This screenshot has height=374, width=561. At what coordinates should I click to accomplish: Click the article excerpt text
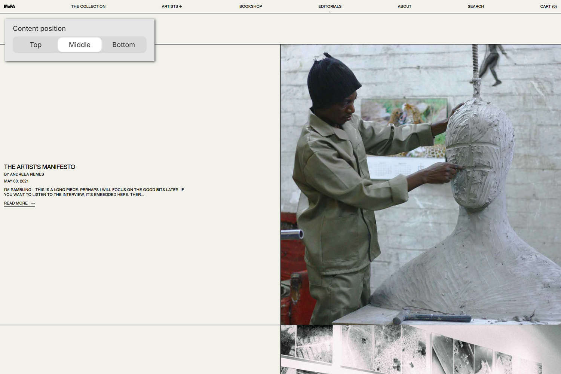tap(93, 192)
